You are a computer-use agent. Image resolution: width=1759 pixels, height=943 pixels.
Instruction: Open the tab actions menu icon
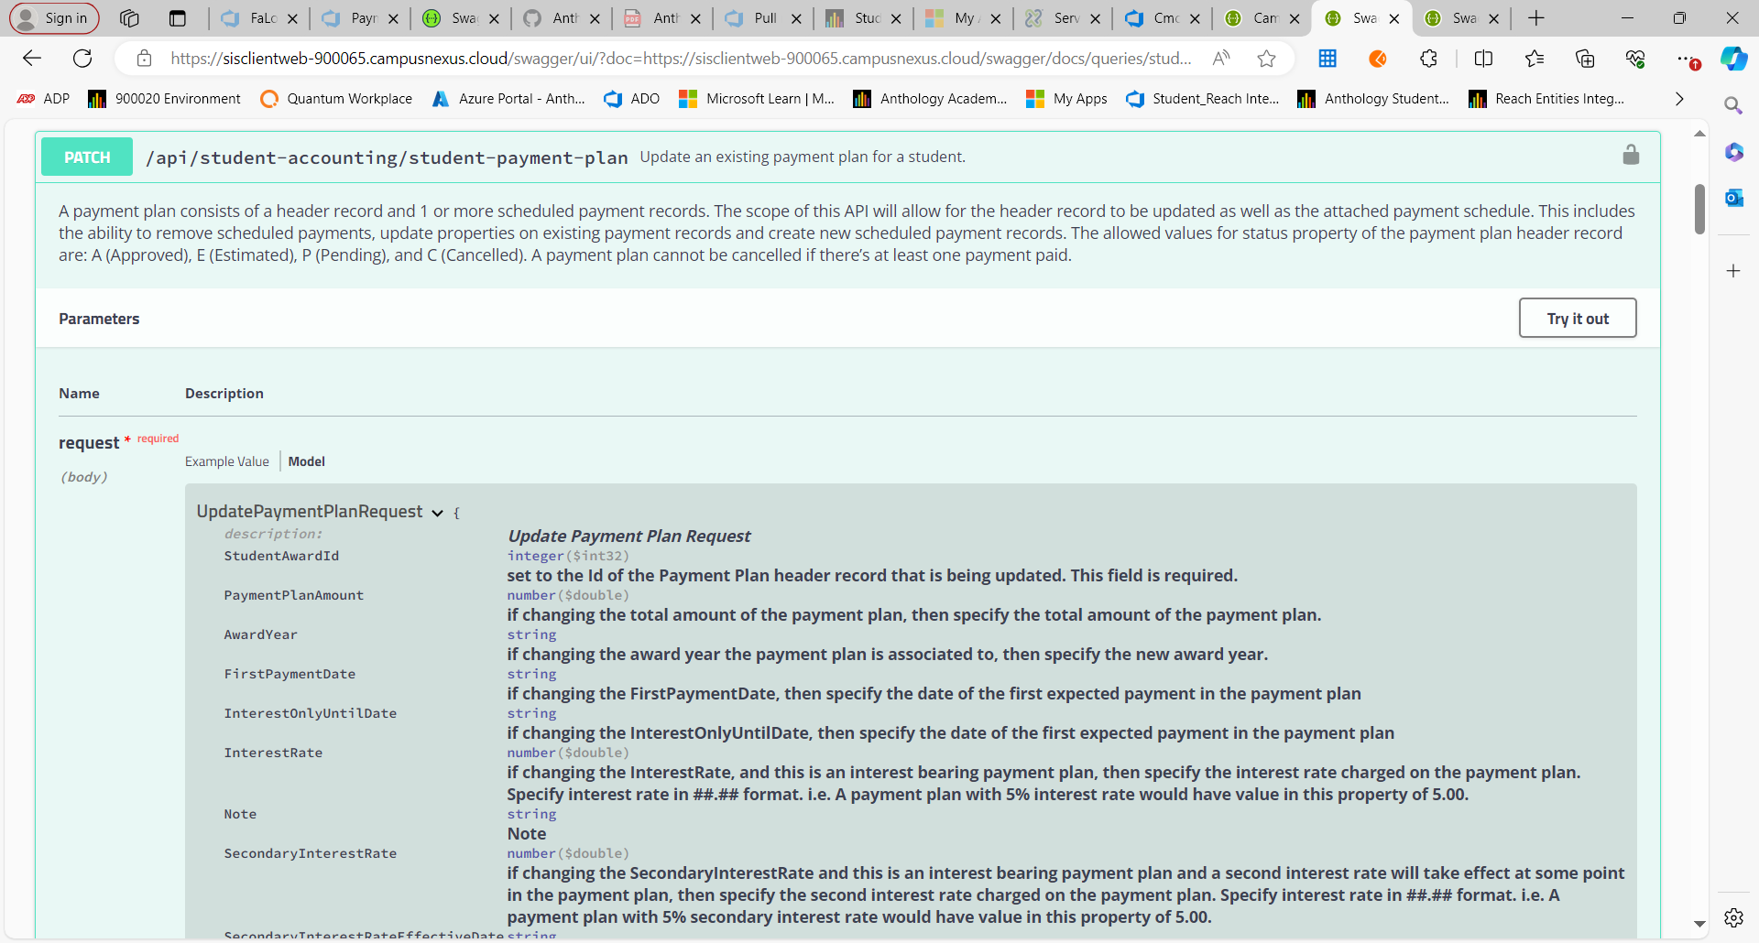coord(178,18)
